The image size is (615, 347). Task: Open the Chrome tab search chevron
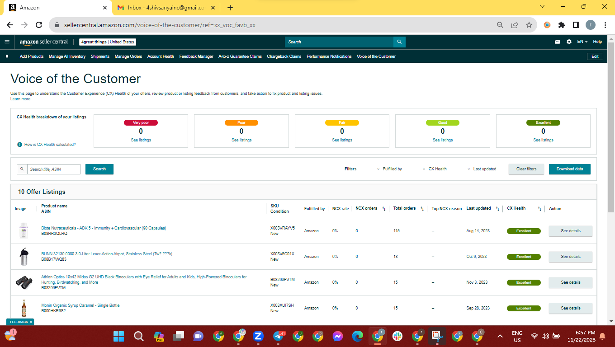tap(542, 7)
